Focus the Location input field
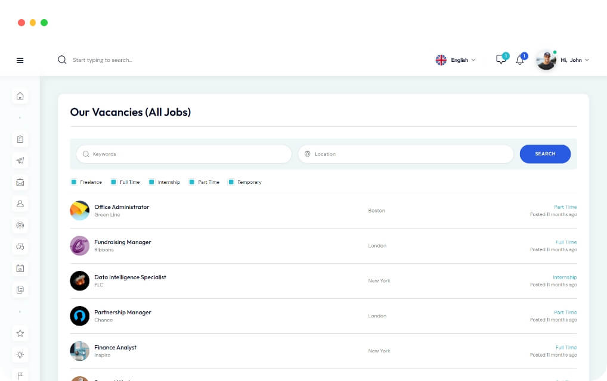The image size is (607, 381). [405, 154]
